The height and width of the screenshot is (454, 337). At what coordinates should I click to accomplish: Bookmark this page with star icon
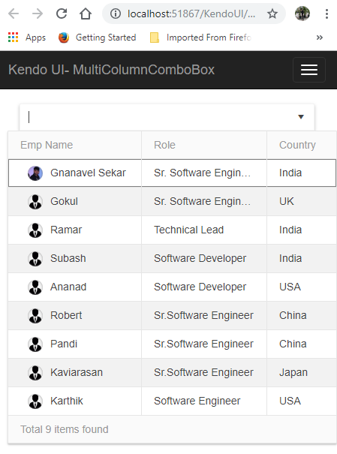coord(272,14)
